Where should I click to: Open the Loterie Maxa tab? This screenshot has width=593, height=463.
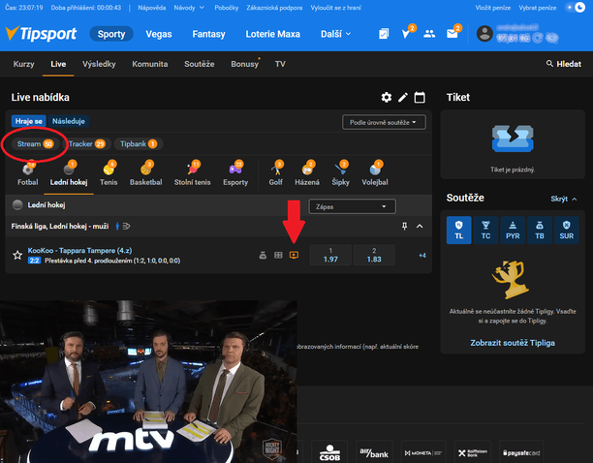coord(272,34)
